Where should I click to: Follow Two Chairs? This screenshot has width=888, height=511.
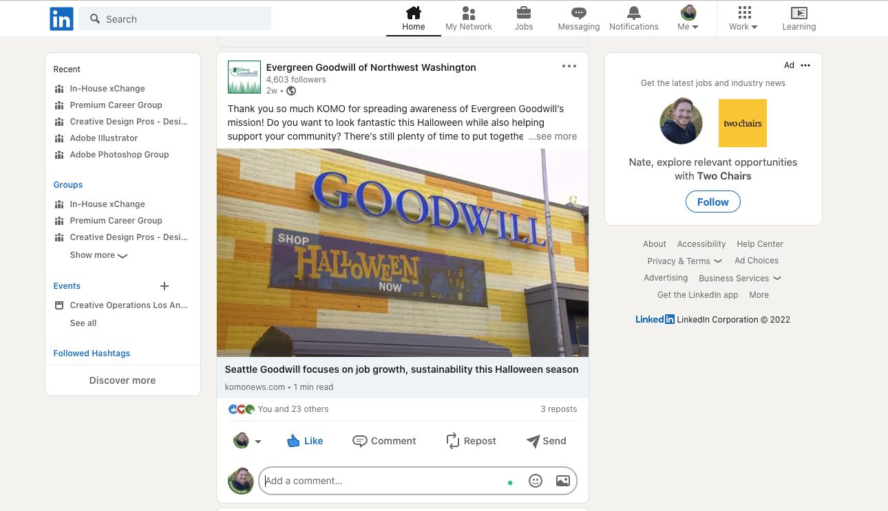(713, 202)
